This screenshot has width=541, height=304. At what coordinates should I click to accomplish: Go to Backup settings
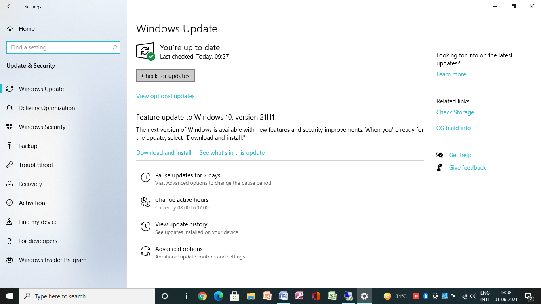[63, 146]
